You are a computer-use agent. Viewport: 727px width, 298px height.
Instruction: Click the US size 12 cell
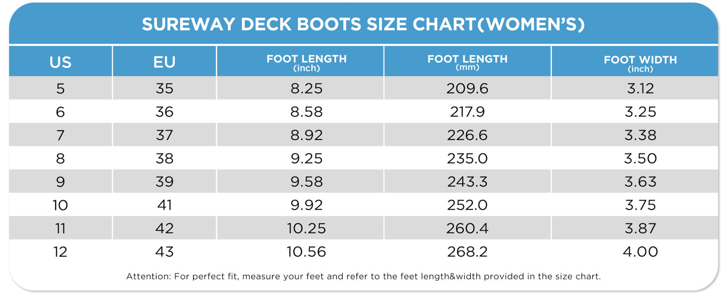(x=60, y=252)
